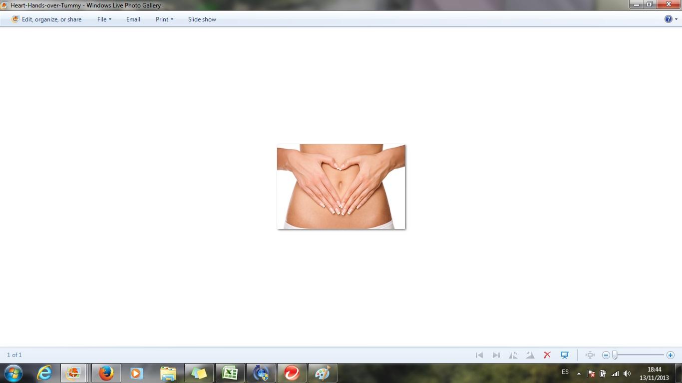This screenshot has width=682, height=383.
Task: Click the zoom slider handle
Action: pyautogui.click(x=615, y=355)
